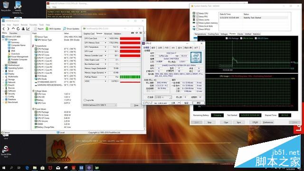Toggle CPU Package graph checkbox

coord(227,38)
